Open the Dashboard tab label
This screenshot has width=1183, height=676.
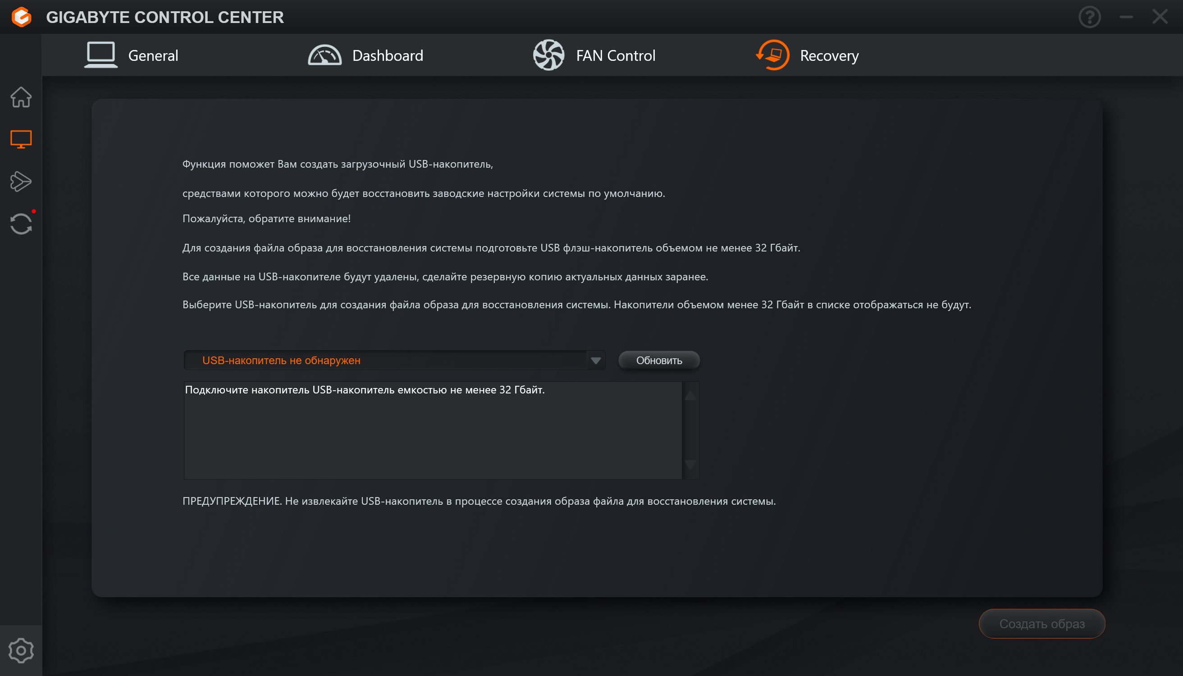(x=388, y=56)
